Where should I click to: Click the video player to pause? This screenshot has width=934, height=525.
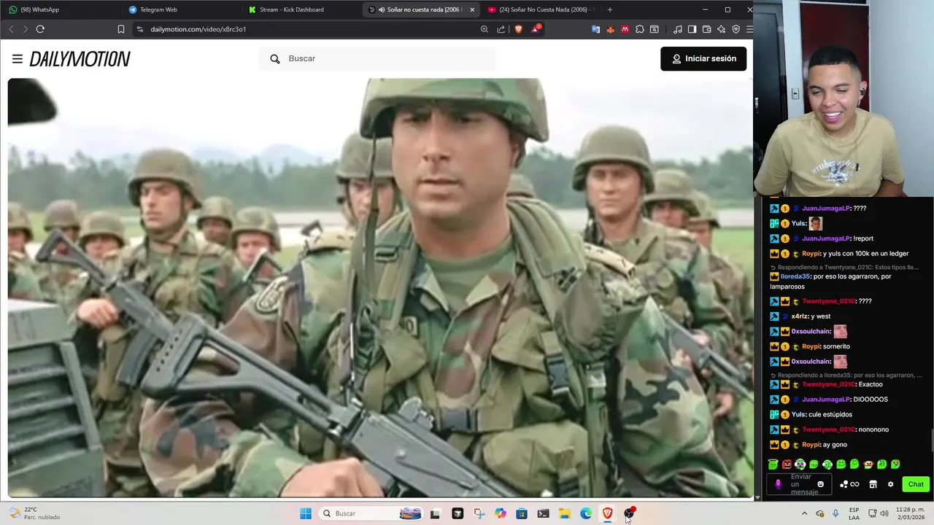tap(380, 288)
